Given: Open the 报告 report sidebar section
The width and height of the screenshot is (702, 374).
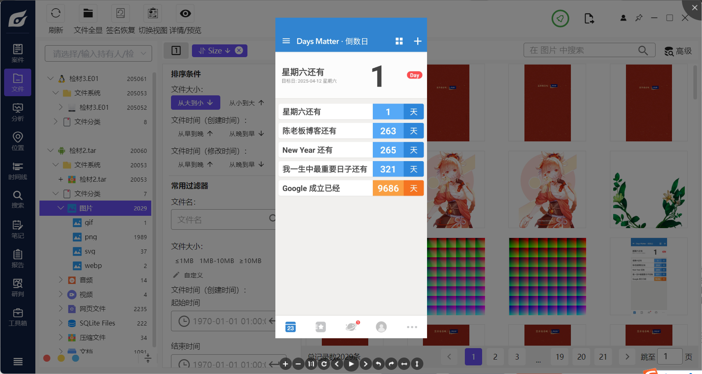Looking at the screenshot, I should pyautogui.click(x=18, y=259).
